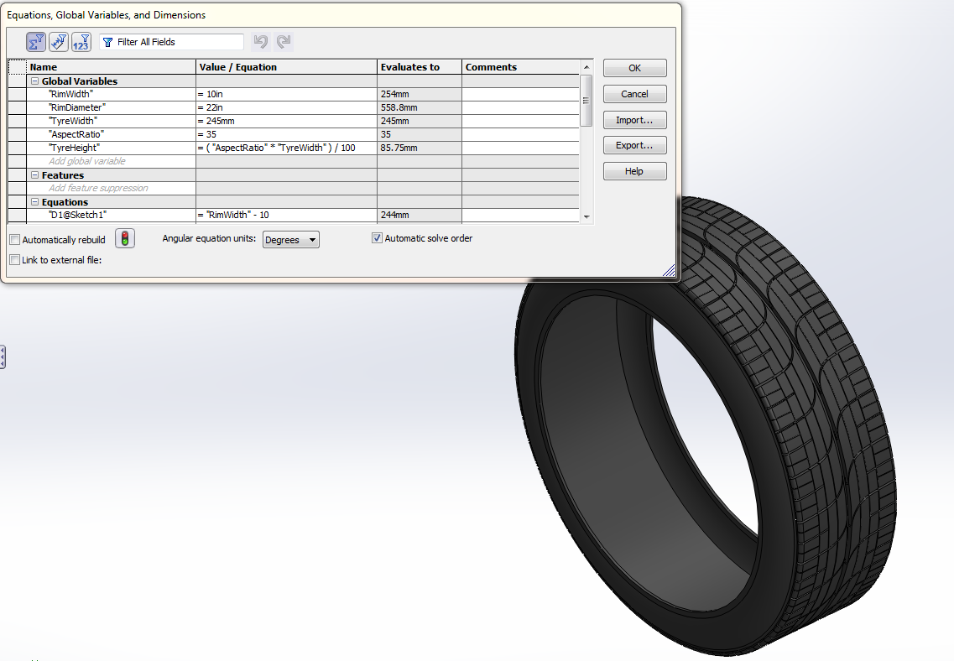
Task: Click the traffic light rebuild icon
Action: [125, 238]
